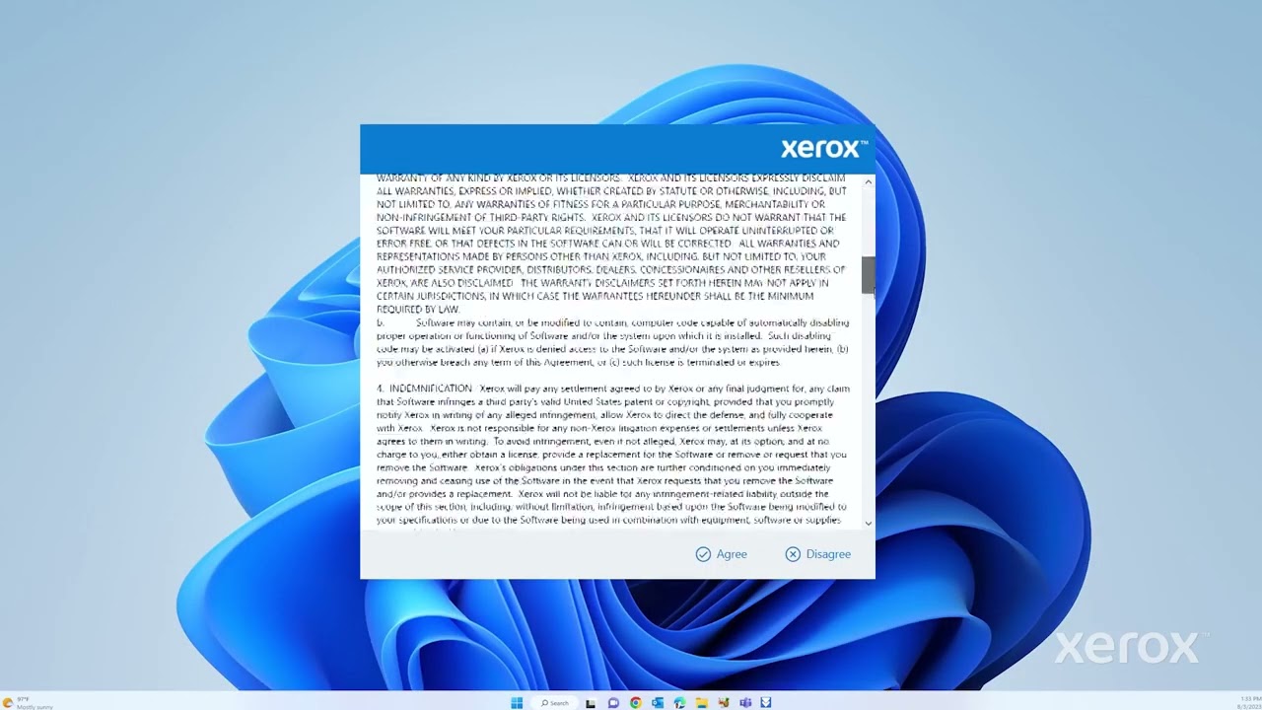Open File Explorer from the taskbar
The width and height of the screenshot is (1262, 710).
(702, 703)
